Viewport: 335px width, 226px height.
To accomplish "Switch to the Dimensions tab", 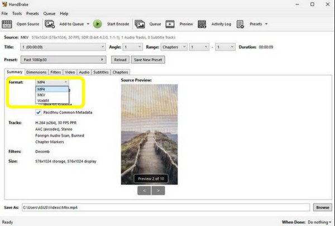I will 36,72.
